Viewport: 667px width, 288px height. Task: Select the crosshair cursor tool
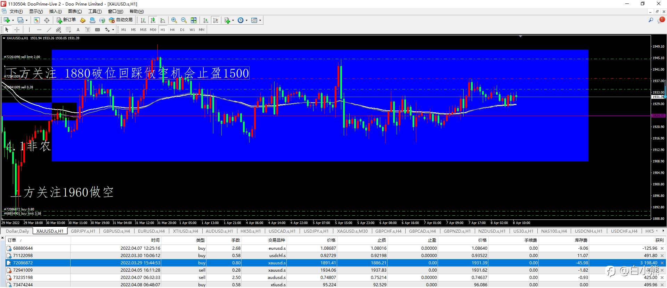pyautogui.click(x=17, y=30)
